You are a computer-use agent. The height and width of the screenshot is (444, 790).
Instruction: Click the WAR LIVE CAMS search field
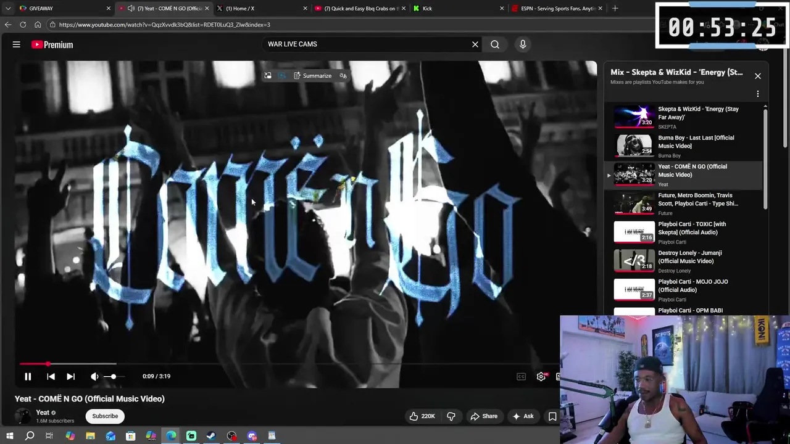pos(367,44)
